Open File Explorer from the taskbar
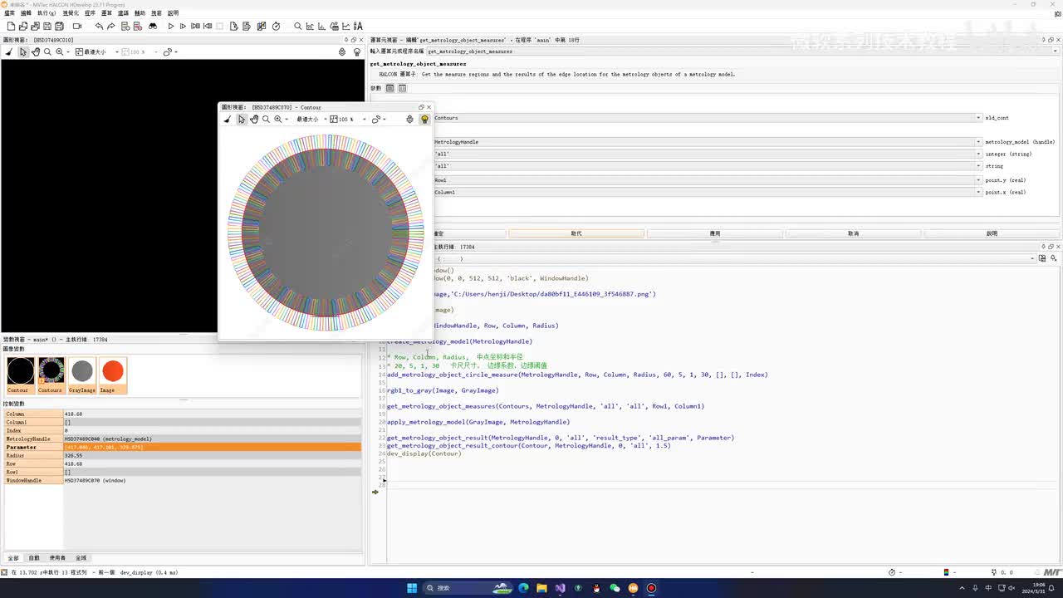Screen dimensions: 1063x598 [x=541, y=588]
